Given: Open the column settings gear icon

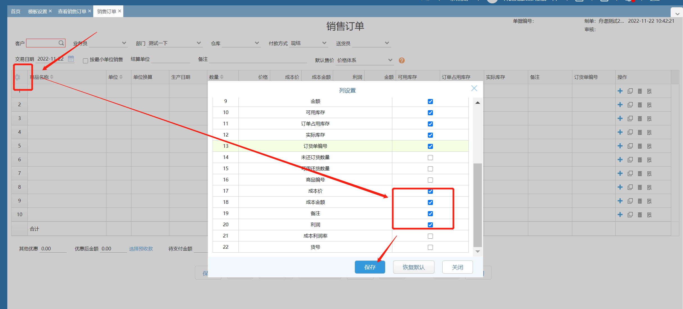Looking at the screenshot, I should pyautogui.click(x=17, y=77).
